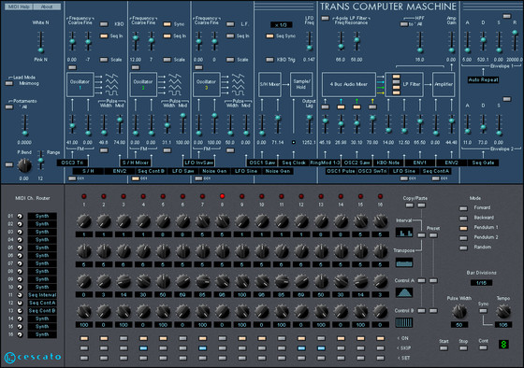Click the Oscillator 1 block
The height and width of the screenshot is (368, 524).
pos(80,84)
